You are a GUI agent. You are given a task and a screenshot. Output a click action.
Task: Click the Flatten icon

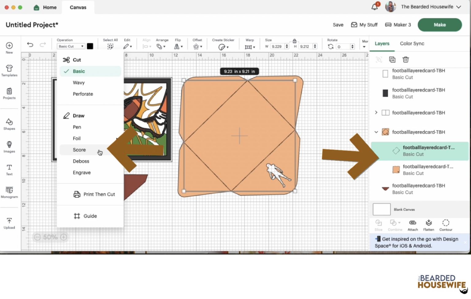[x=428, y=225]
